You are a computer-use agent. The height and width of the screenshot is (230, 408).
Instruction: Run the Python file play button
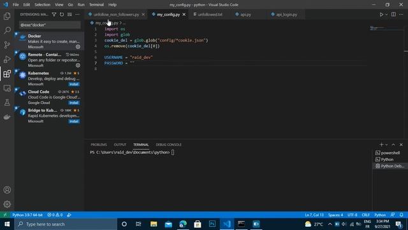(381, 14)
